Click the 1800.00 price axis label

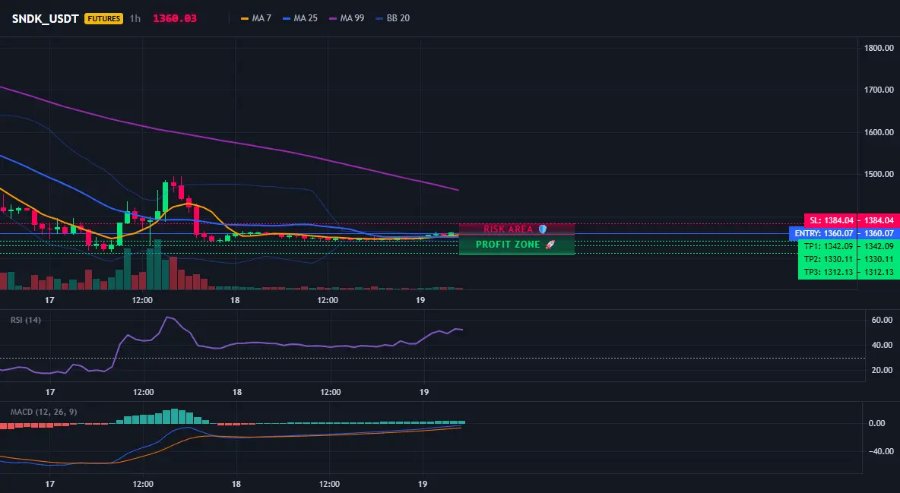coord(879,48)
